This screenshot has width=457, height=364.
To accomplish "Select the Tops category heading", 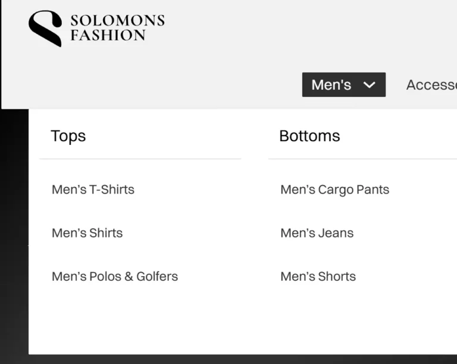I will [x=68, y=136].
